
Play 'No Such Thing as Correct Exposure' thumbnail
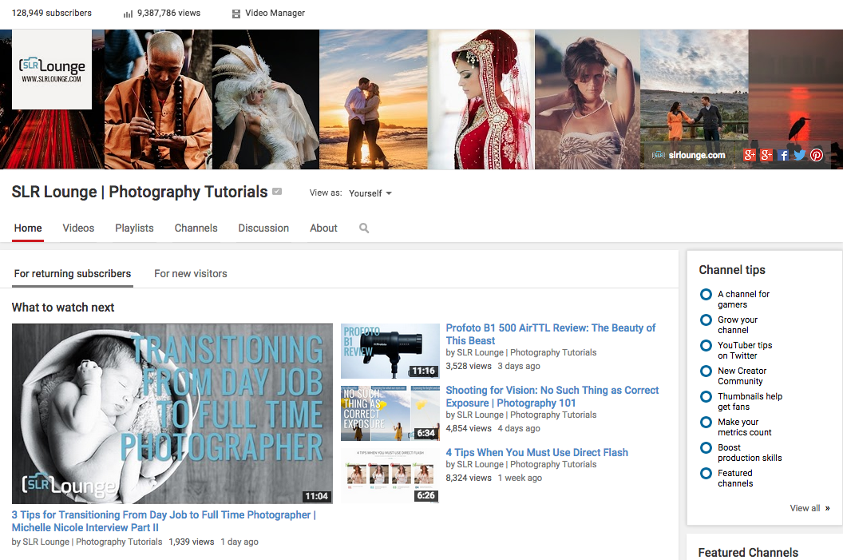[x=390, y=413]
